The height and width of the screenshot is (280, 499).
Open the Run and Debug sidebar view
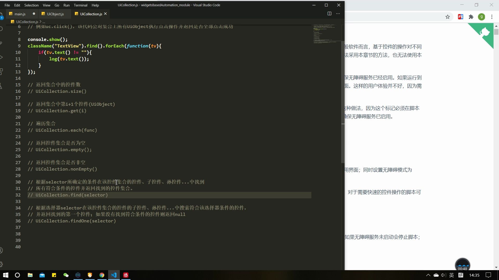[x=1, y=58]
